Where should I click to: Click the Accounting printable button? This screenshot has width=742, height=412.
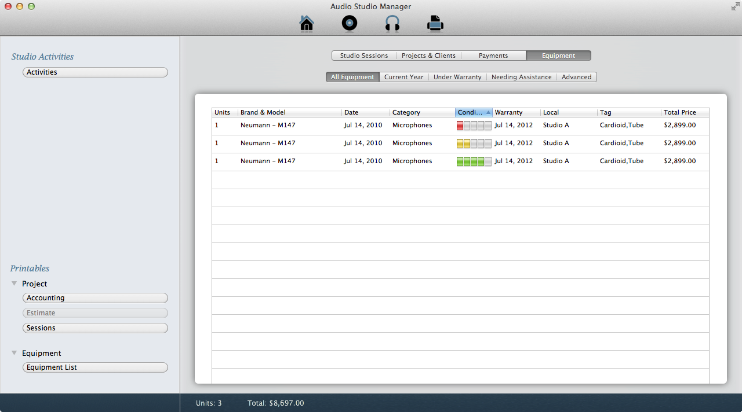point(95,298)
